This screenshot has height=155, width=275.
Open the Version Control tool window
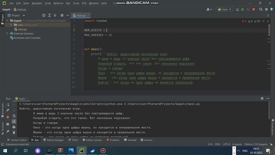coord(17,140)
